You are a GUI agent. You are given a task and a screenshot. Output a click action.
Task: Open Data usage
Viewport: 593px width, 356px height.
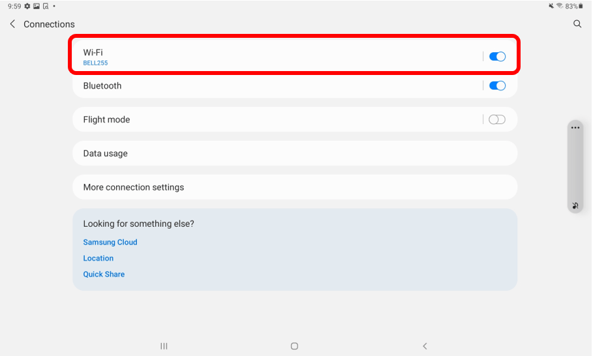point(295,153)
